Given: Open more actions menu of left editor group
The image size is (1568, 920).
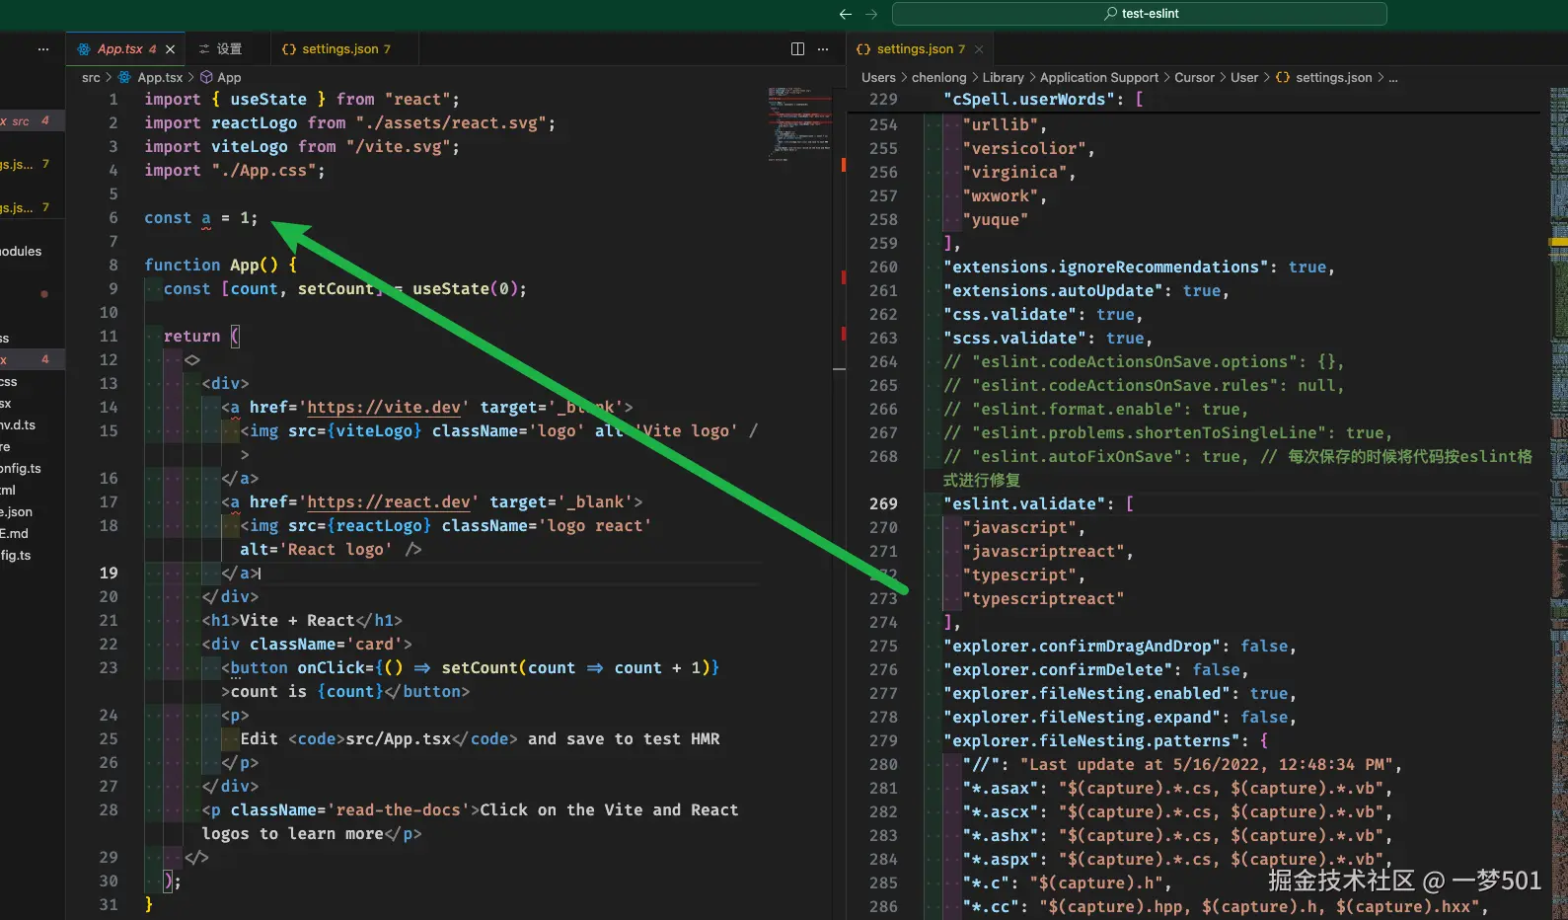Looking at the screenshot, I should click(x=823, y=49).
